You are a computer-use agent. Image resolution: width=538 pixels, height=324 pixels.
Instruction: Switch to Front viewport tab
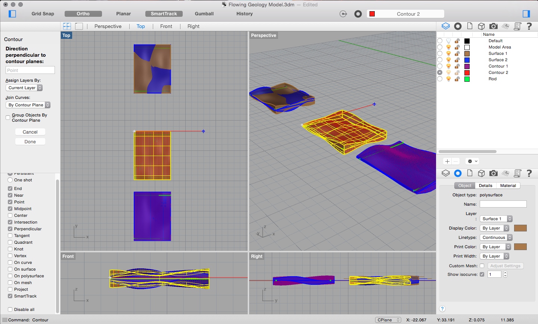coord(166,26)
